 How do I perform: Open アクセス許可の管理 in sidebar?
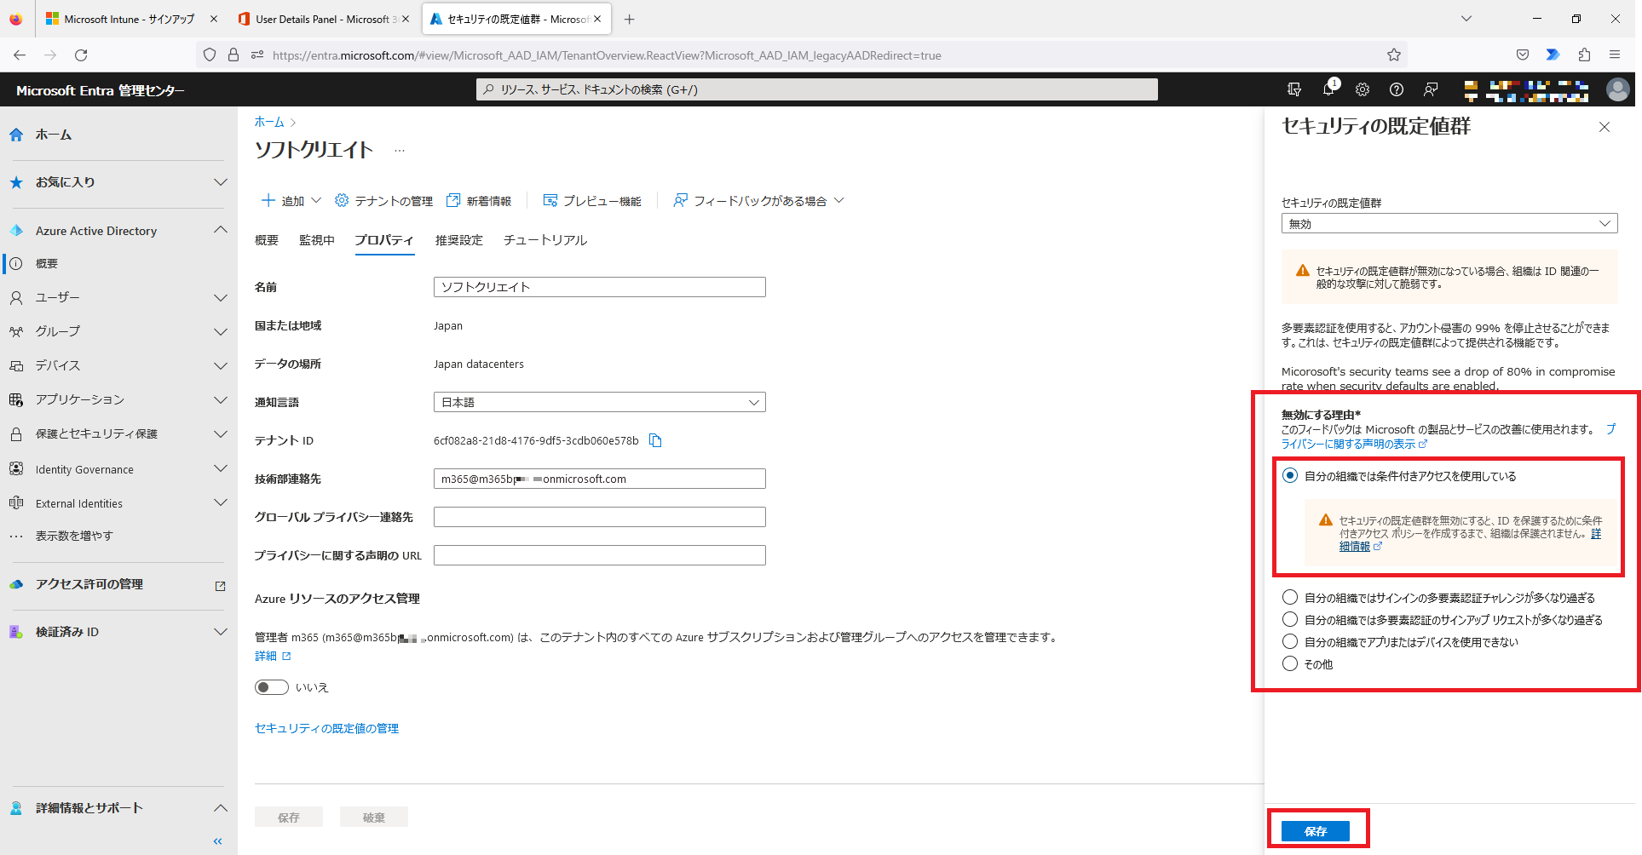tap(89, 584)
